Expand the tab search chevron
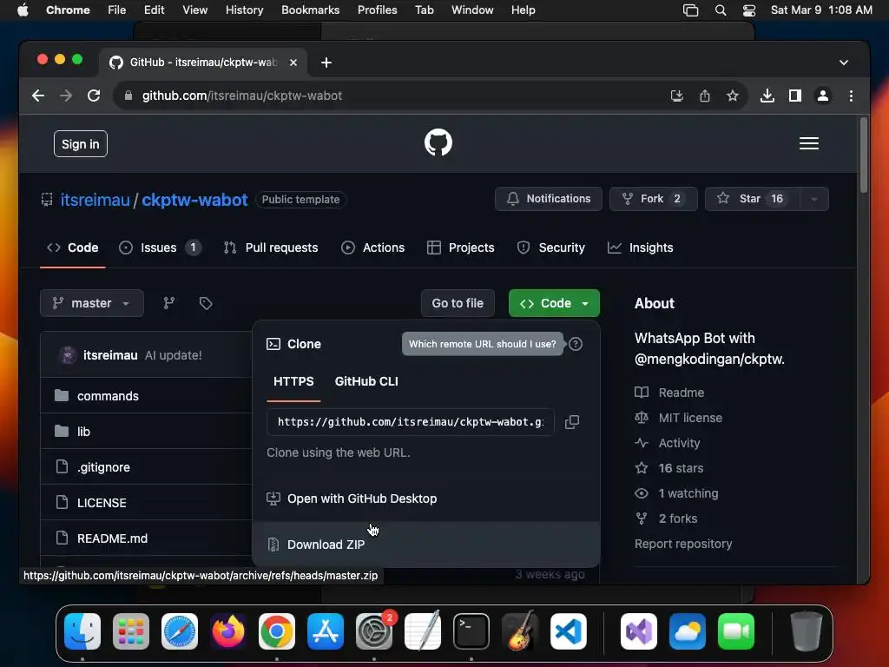The height and width of the screenshot is (667, 889). click(844, 63)
